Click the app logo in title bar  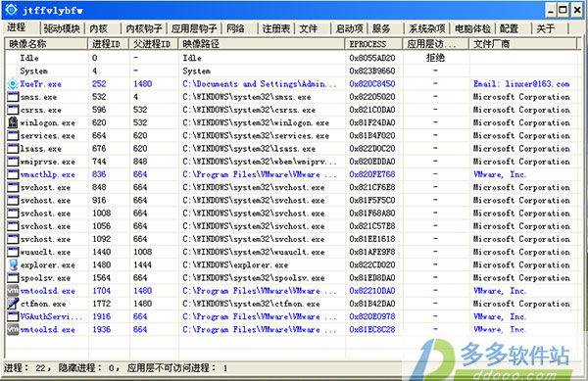(11, 10)
